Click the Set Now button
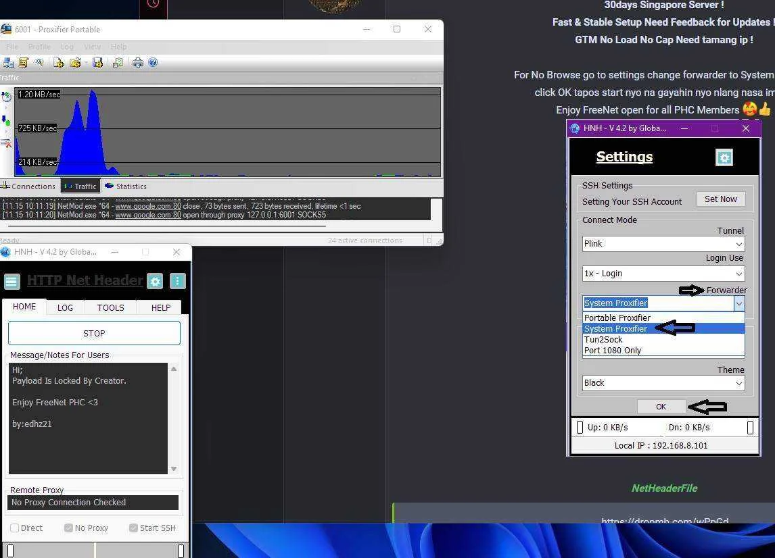This screenshot has height=558, width=775. pyautogui.click(x=721, y=199)
